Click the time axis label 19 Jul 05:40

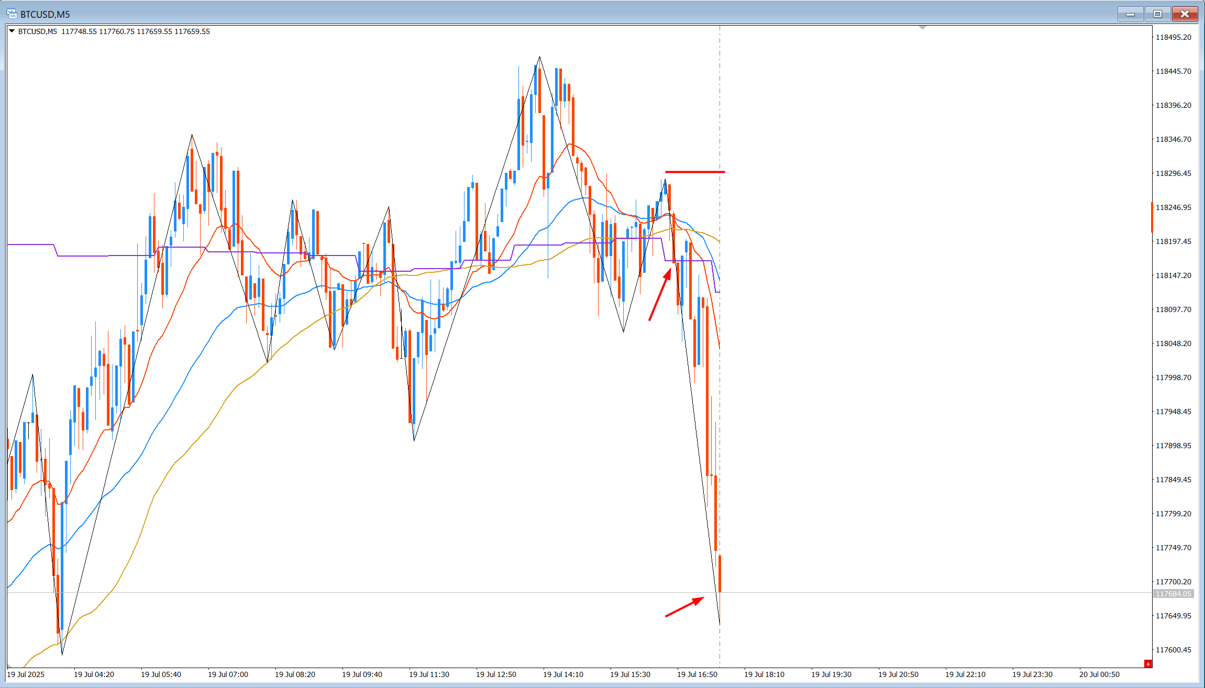pyautogui.click(x=161, y=674)
